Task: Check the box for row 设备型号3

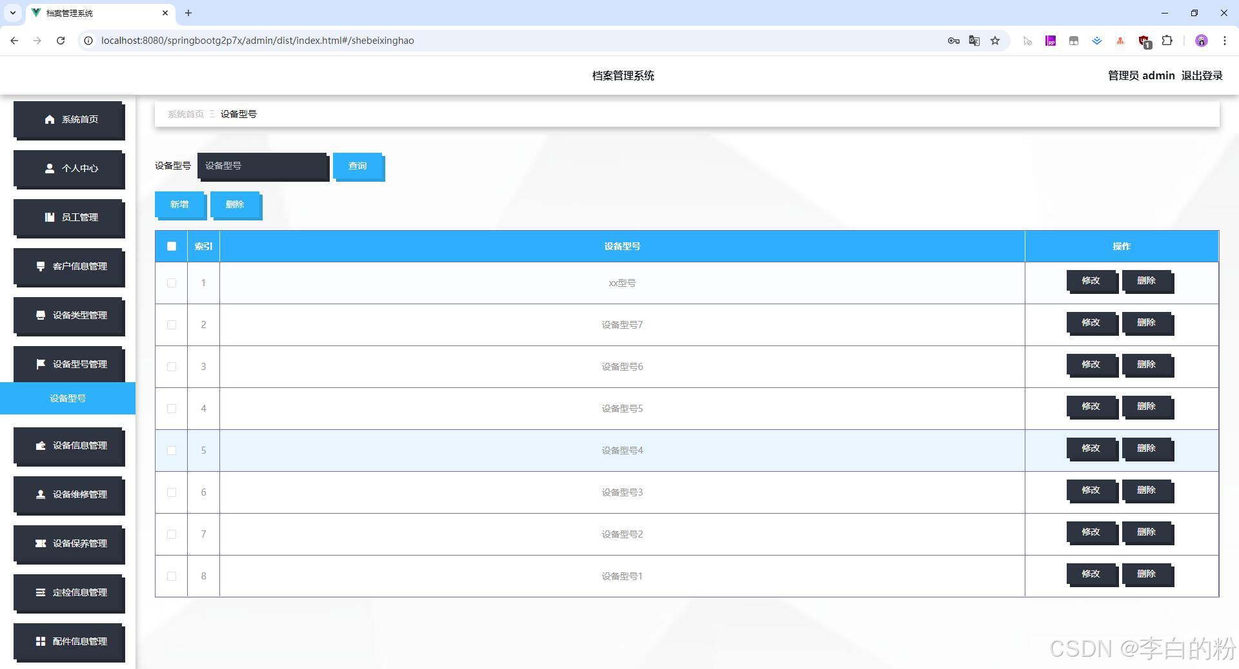Action: [x=172, y=492]
